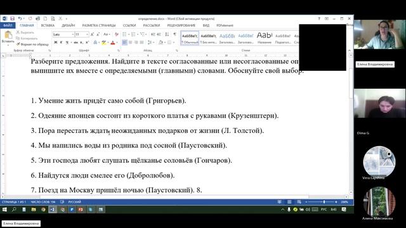Apply the Название title style
Screen dimensions: 406x228
[x=265, y=38]
